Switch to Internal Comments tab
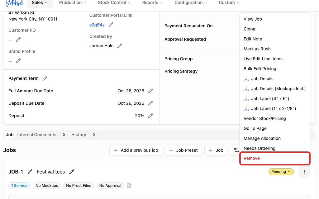 click(x=42, y=135)
